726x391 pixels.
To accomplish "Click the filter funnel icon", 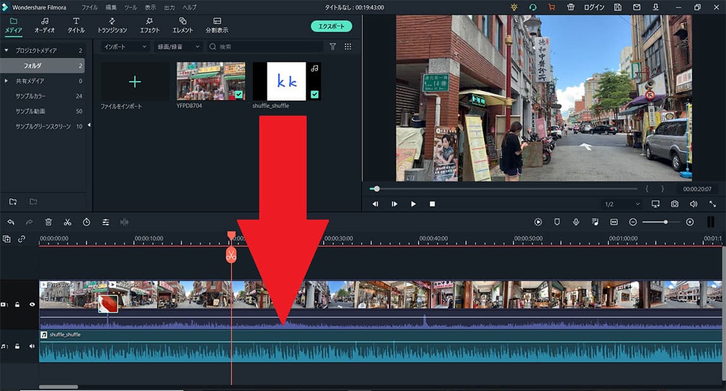I will pyautogui.click(x=333, y=47).
